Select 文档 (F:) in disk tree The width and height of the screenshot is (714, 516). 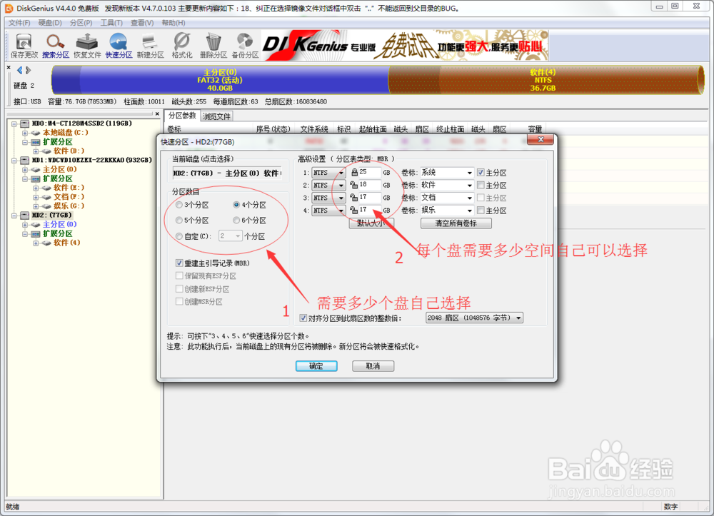click(x=69, y=197)
